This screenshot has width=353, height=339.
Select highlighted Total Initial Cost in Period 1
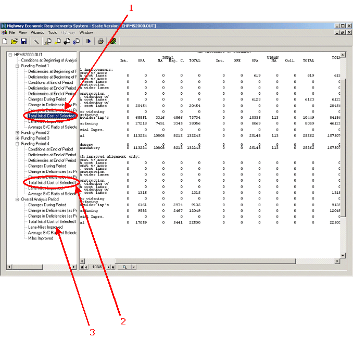click(x=52, y=116)
